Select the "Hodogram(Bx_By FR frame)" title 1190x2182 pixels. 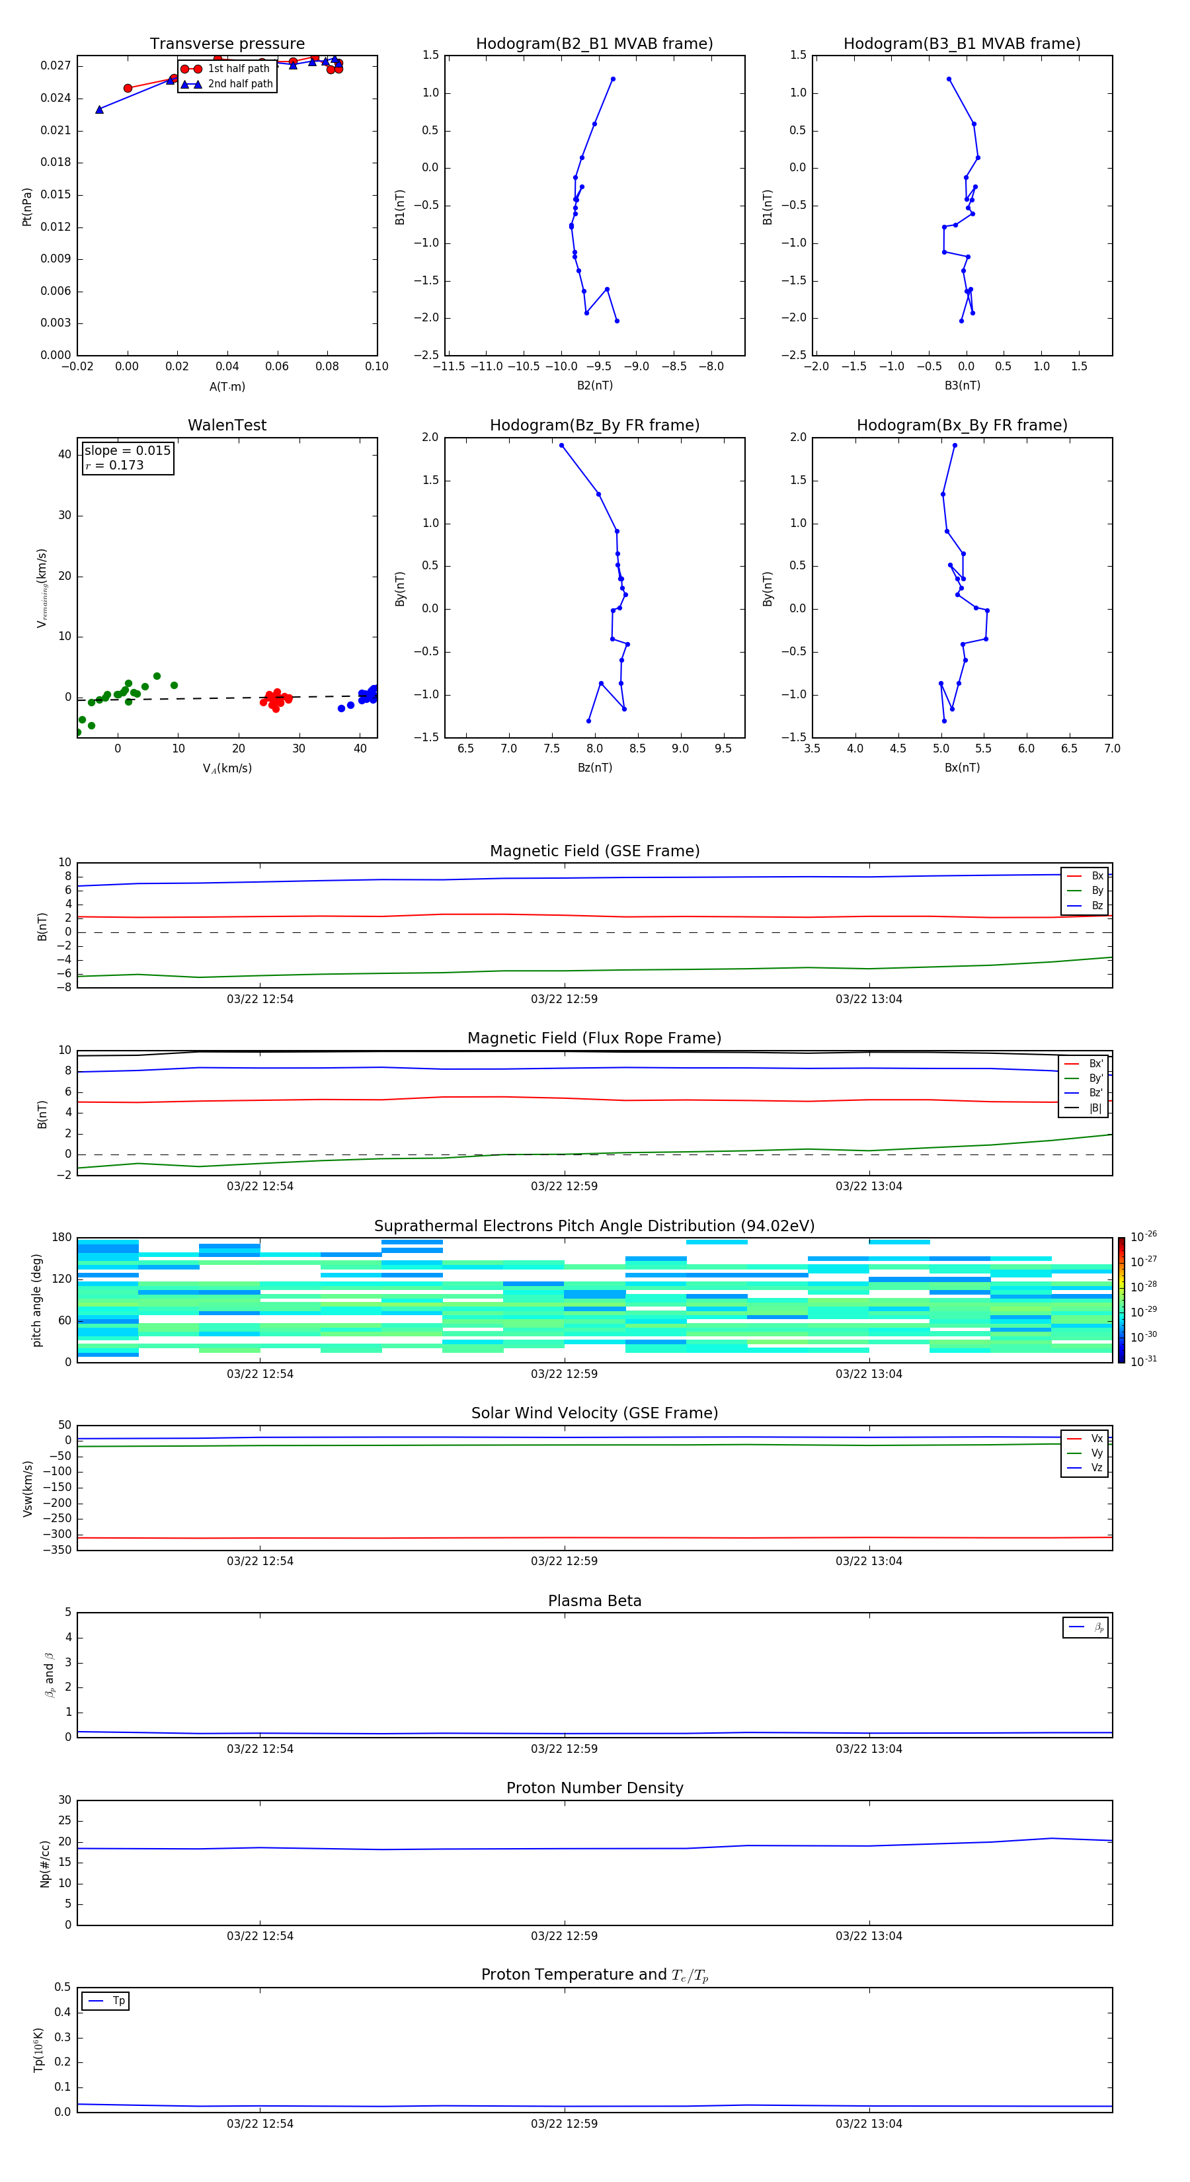962,425
